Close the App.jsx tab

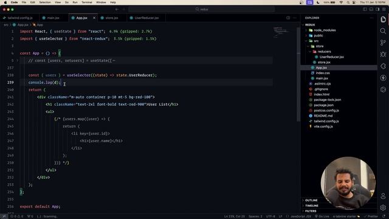pos(94,18)
